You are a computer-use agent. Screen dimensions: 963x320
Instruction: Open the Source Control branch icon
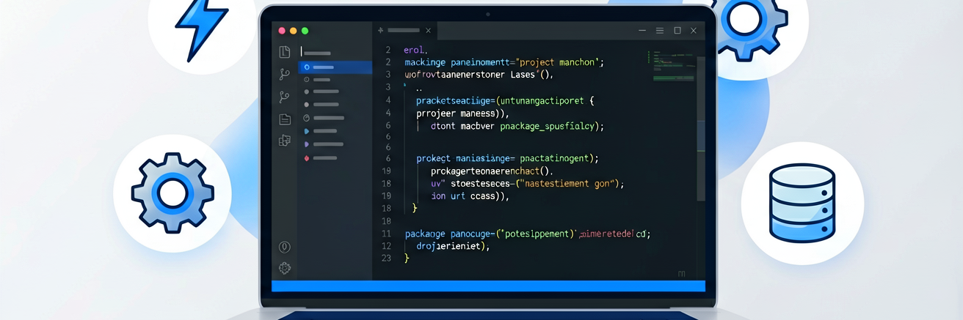(285, 75)
